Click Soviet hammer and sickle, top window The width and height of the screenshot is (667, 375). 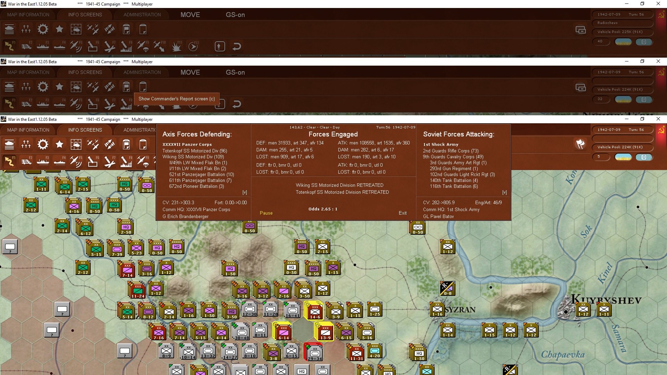(661, 15)
